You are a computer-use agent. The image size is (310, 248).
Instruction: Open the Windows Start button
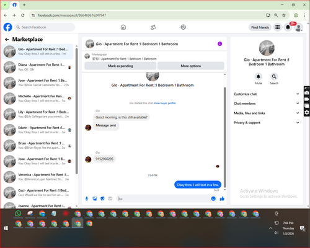(x=6, y=228)
